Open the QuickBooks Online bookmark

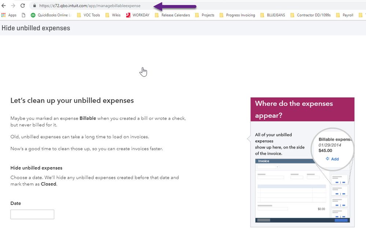pyautogui.click(x=51, y=15)
